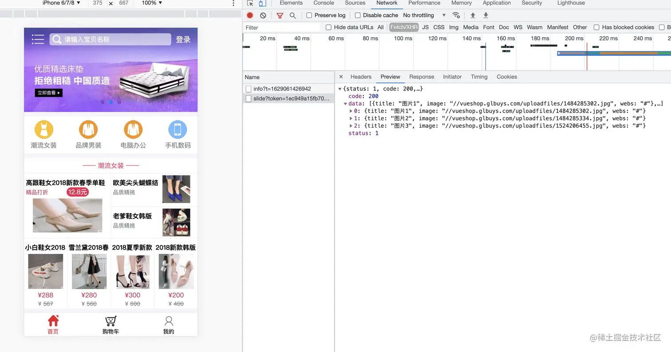Click 立即查看 button on banner
Viewport: 671px width, 352px height.
click(48, 93)
